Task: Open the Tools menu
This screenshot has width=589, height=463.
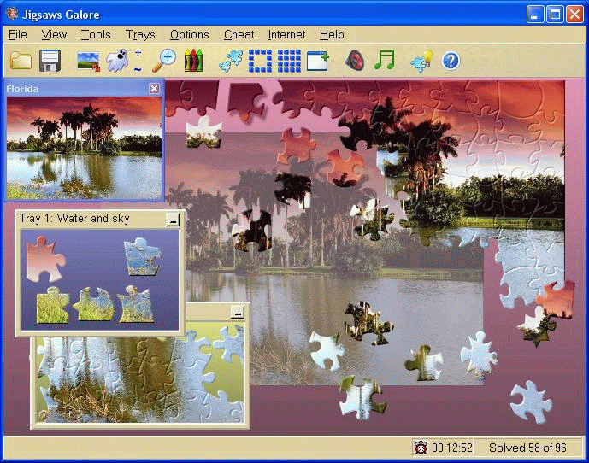Action: (x=96, y=34)
